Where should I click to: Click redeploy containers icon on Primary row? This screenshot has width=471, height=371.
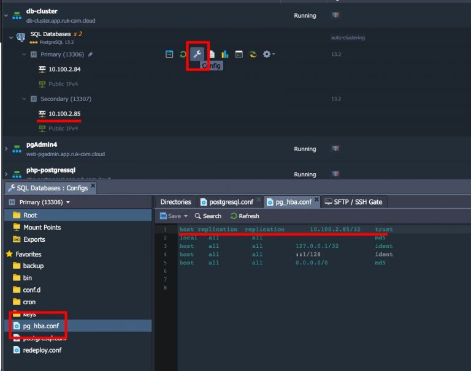253,54
